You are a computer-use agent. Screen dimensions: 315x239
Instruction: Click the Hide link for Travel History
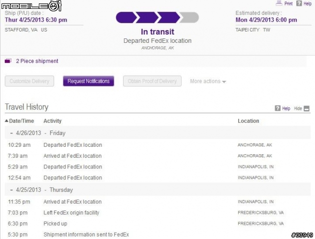tap(298, 108)
